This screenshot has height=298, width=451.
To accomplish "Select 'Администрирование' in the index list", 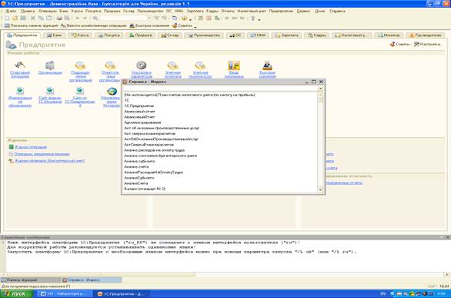I will pyautogui.click(x=142, y=122).
